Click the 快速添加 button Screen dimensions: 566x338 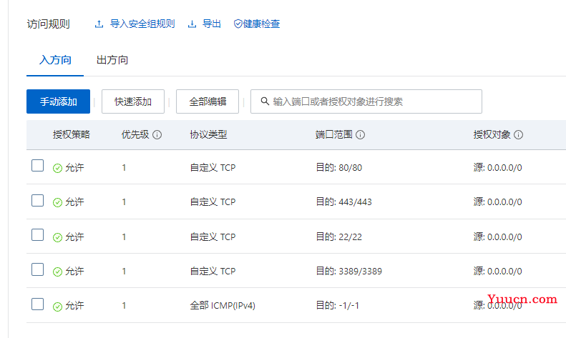(x=133, y=101)
